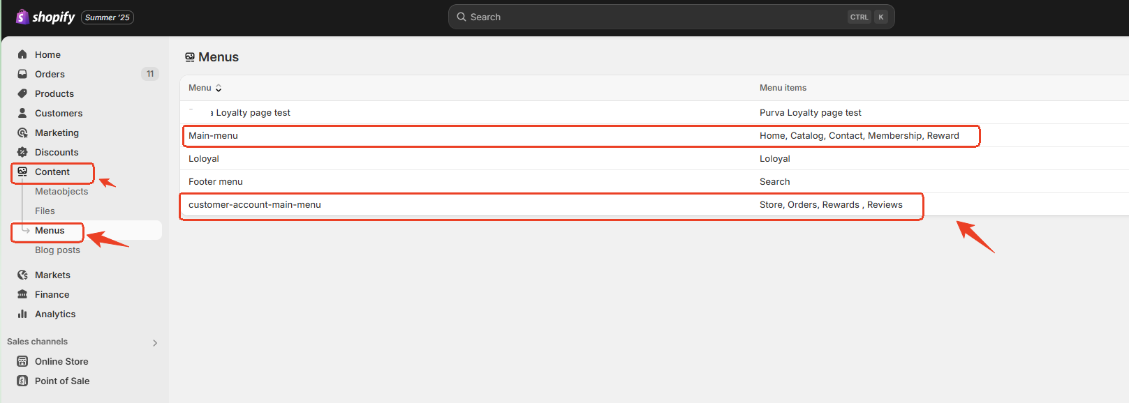The width and height of the screenshot is (1129, 403).
Task: Click the CTRL shortcut key hint
Action: [x=859, y=17]
